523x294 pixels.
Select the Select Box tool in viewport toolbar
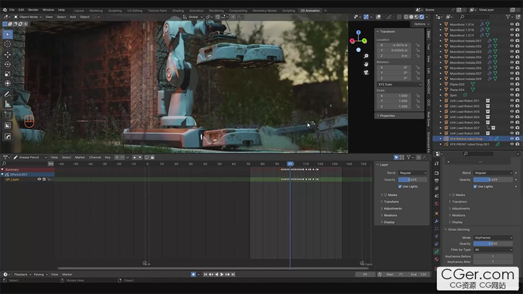7,34
